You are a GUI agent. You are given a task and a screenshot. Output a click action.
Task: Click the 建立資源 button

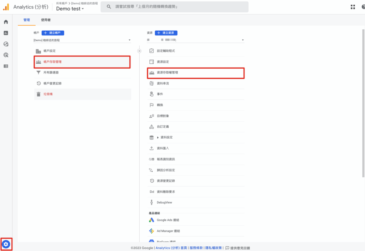(166, 33)
